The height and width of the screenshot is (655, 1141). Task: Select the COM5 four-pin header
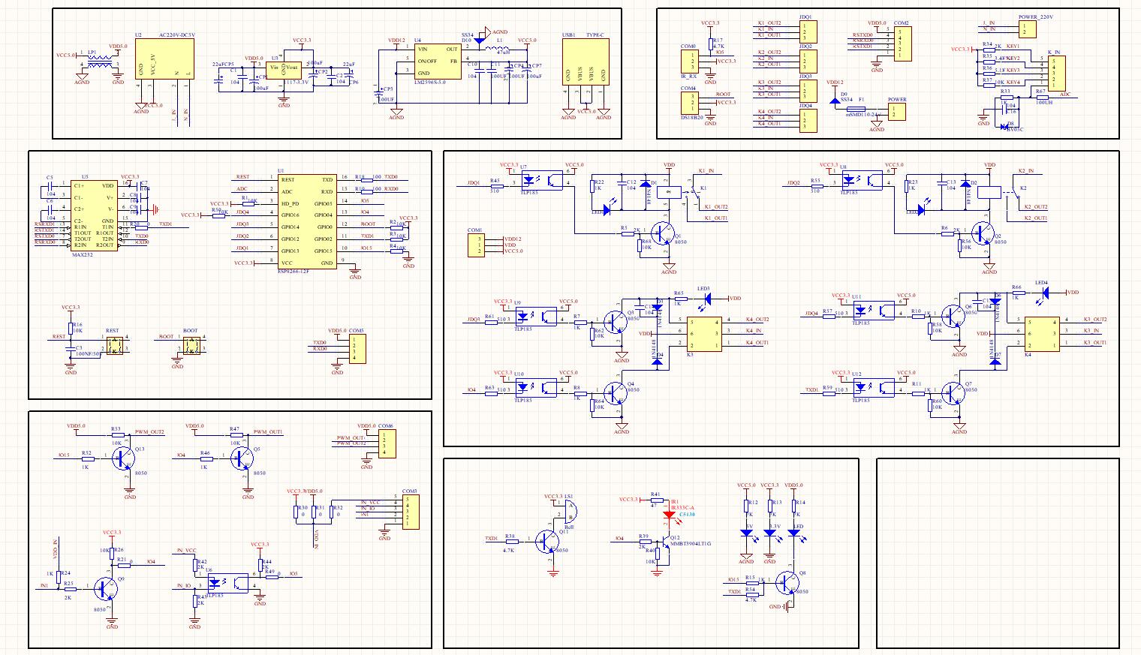tap(358, 350)
